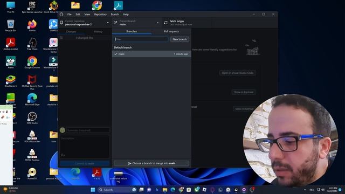Toggle the changed files checkbox
The image size is (345, 194).
pyautogui.click(x=61, y=38)
